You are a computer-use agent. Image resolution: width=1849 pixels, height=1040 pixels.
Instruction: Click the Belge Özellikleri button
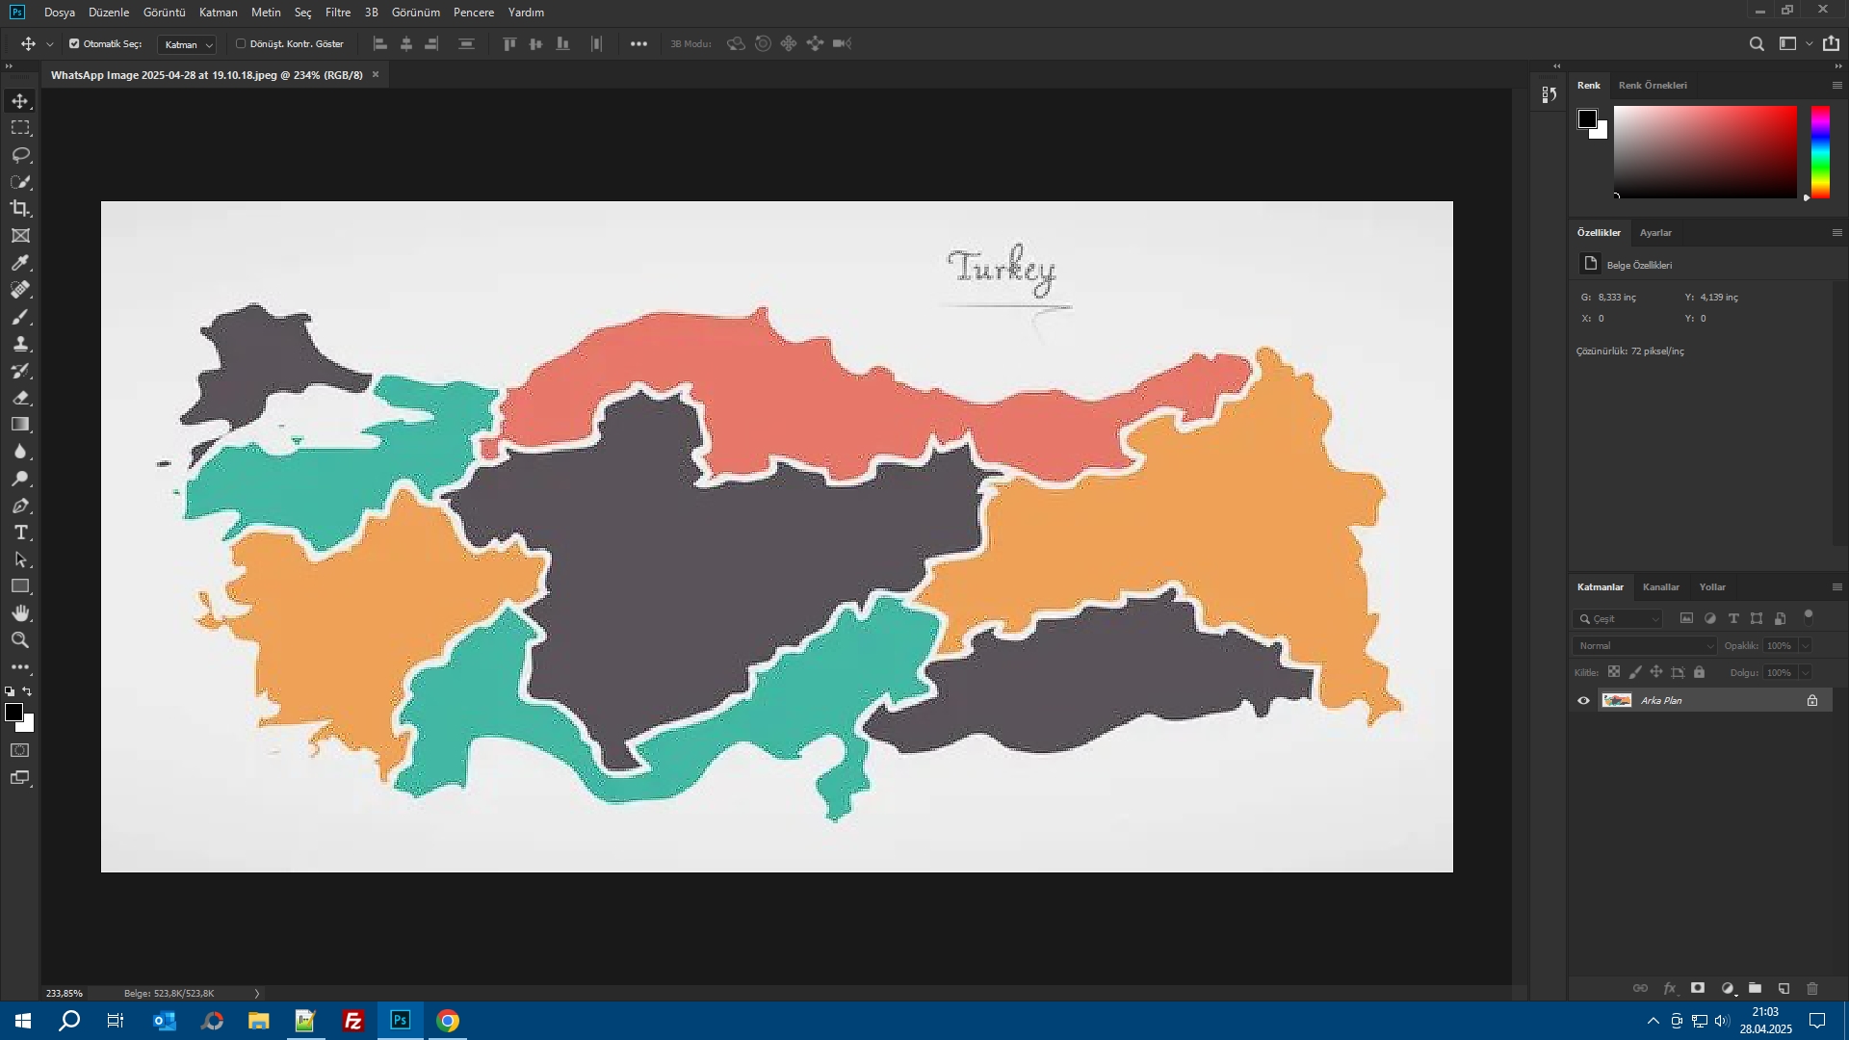1590,265
